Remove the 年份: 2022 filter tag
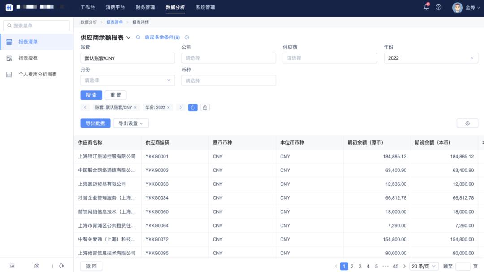This screenshot has width=484, height=272. tap(169, 107)
